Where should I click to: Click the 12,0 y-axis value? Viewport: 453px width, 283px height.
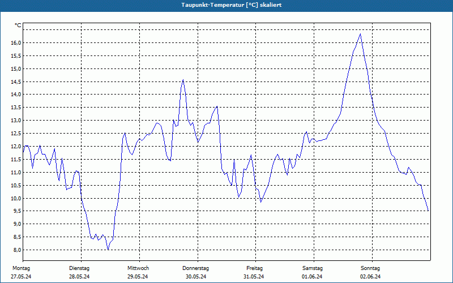[x=16, y=147]
